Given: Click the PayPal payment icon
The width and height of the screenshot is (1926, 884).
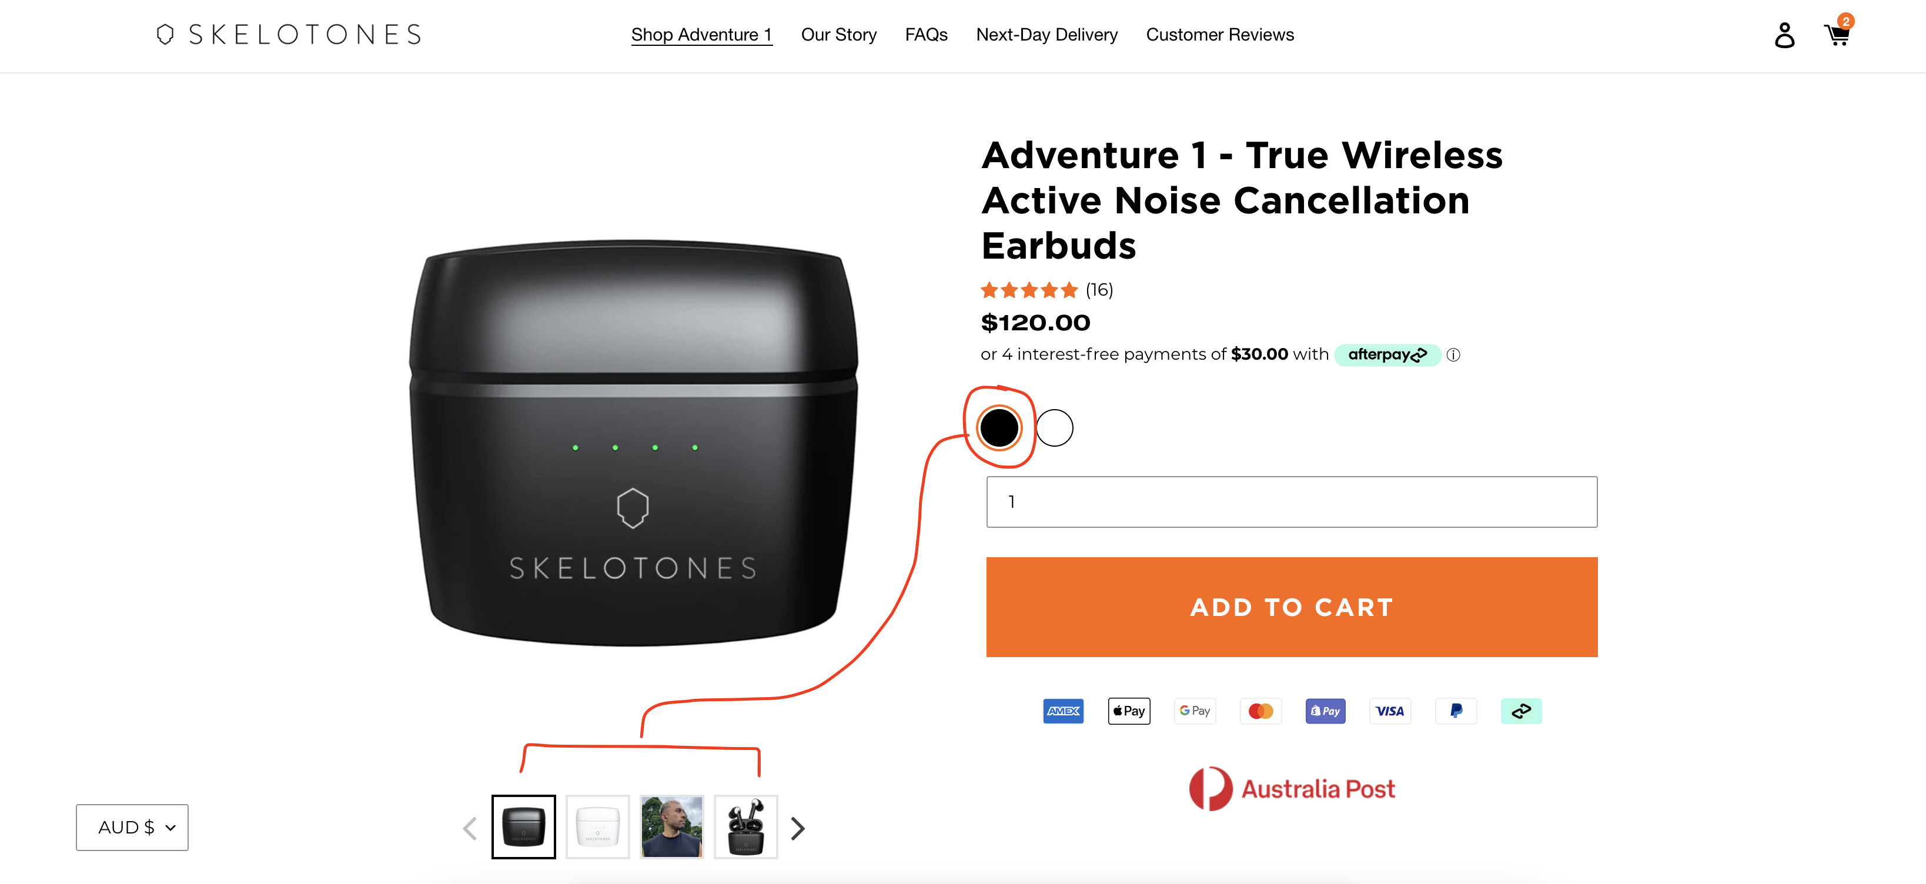Looking at the screenshot, I should 1456,711.
